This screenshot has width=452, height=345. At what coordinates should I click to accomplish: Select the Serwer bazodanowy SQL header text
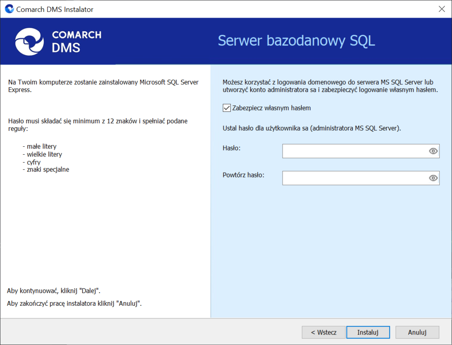pos(296,41)
